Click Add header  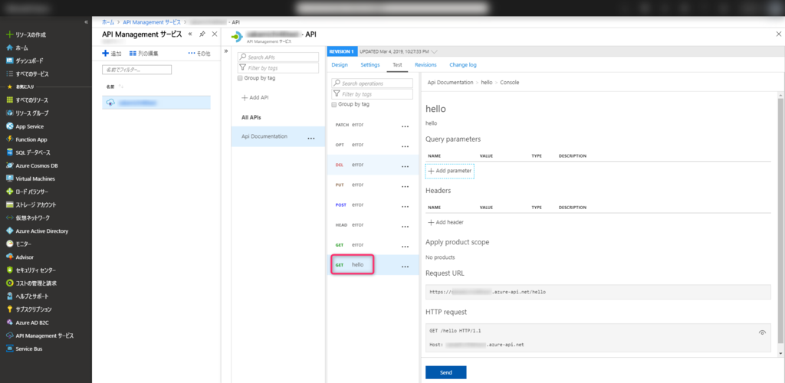coord(445,222)
